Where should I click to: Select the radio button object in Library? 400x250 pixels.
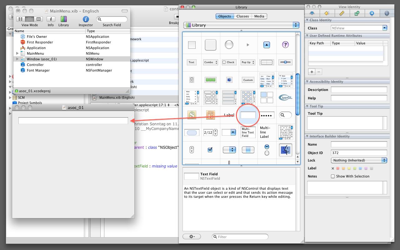pyautogui.click(x=267, y=150)
